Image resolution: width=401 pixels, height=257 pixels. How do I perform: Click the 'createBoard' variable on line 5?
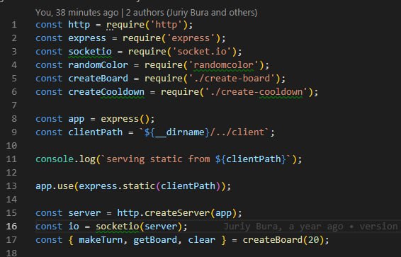point(98,78)
